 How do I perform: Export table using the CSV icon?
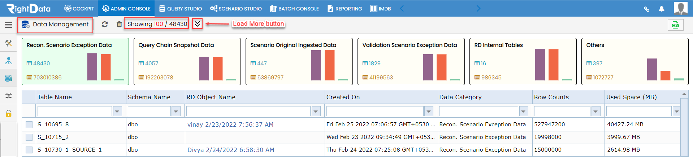[675, 25]
